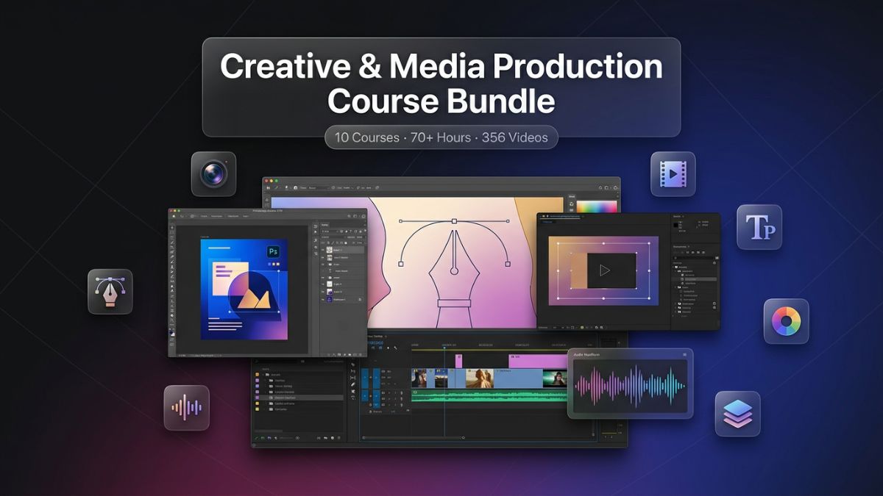The image size is (883, 496).
Task: Click the layers stack icon
Action: pos(738,415)
